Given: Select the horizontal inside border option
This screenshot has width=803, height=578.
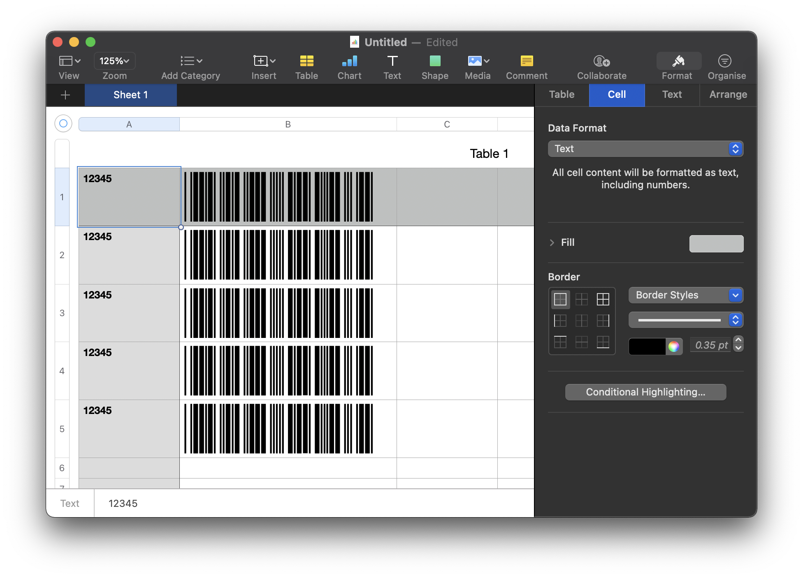Looking at the screenshot, I should 582,342.
